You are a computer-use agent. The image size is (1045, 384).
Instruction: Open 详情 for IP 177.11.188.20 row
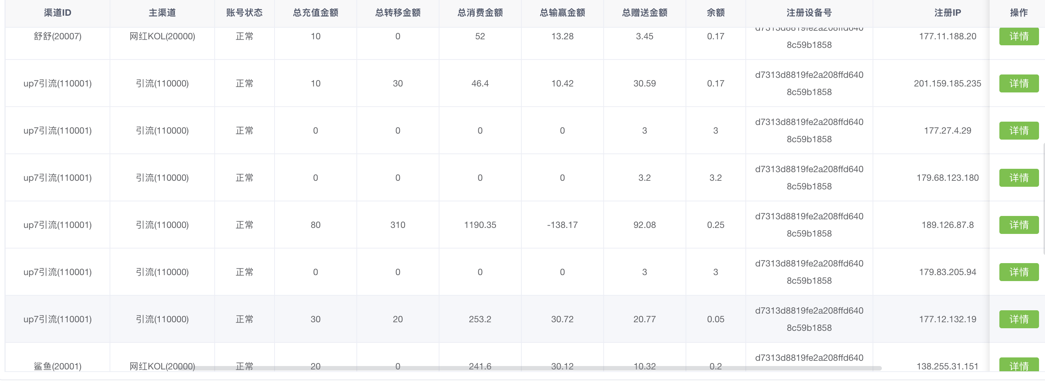coord(1018,36)
